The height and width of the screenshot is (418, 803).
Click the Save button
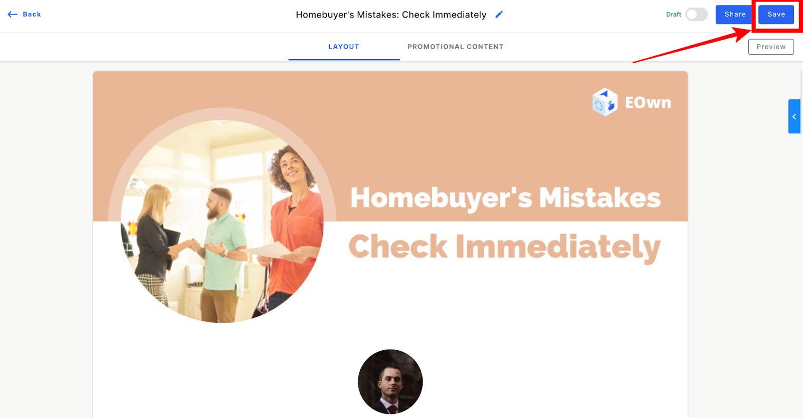click(x=776, y=15)
